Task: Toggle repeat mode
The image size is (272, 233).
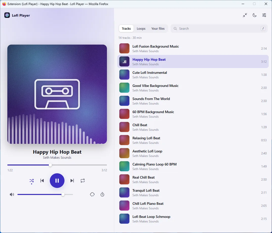Action: tap(83, 181)
